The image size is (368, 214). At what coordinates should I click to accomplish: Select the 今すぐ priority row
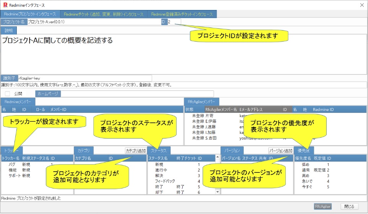pos(330,187)
